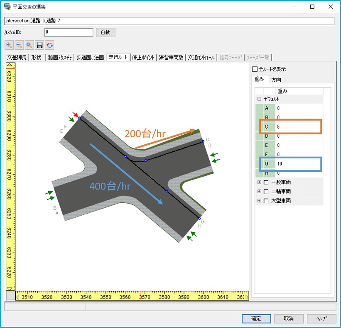Enable the 全ルートを表示 checkbox

(255, 69)
